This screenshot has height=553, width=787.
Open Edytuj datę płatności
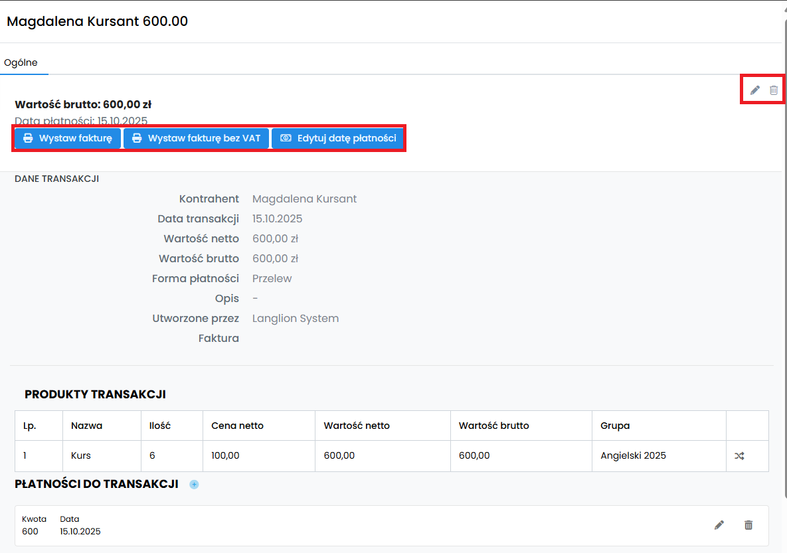point(338,139)
